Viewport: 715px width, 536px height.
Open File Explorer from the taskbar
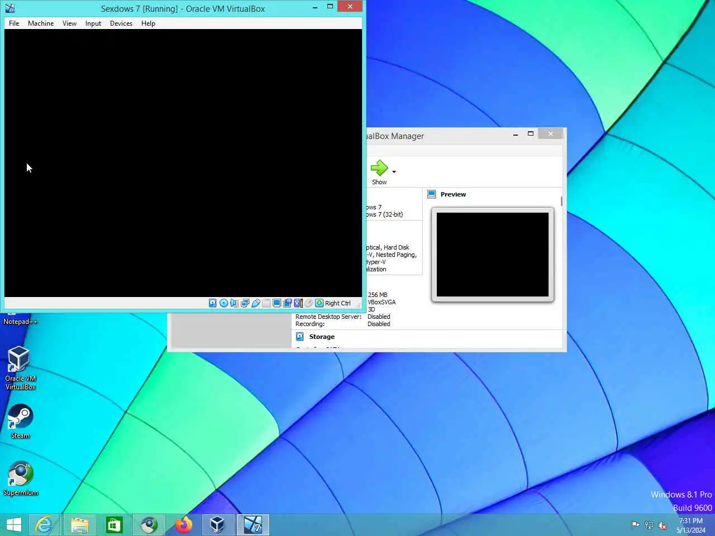click(x=79, y=525)
